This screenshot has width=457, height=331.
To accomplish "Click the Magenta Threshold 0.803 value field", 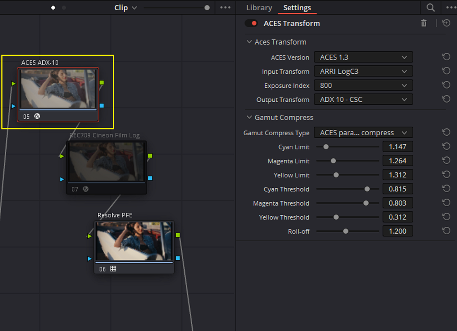I will click(397, 203).
